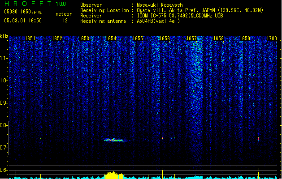Click the 1654 time marker
Image resolution: width=282 pixels, height=179 pixels.
coord(111,38)
